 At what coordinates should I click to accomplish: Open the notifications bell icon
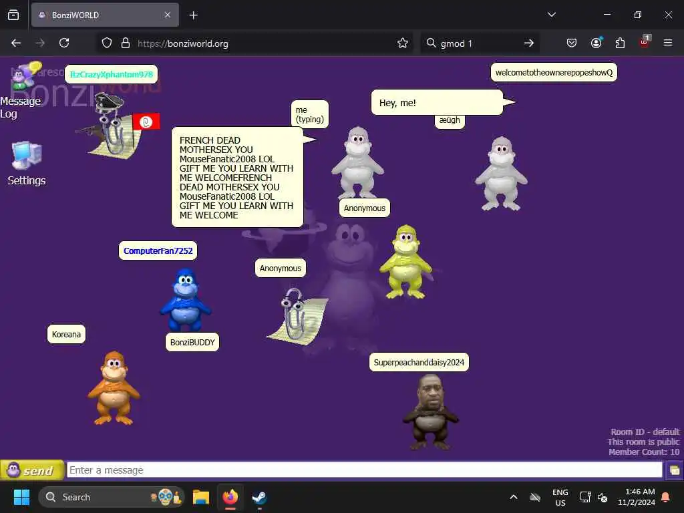point(666,497)
